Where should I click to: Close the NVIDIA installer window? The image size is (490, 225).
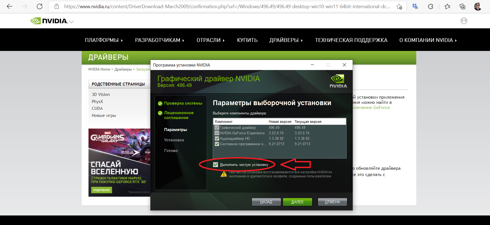[344, 65]
